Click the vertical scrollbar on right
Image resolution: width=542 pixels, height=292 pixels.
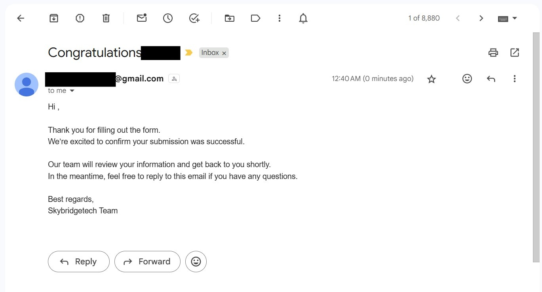536,146
